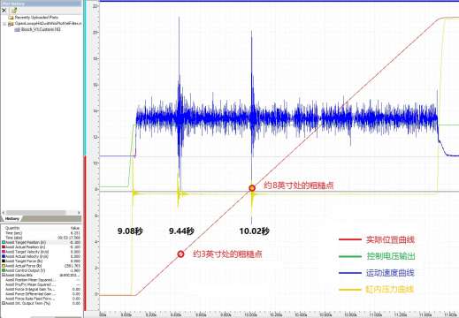Switch to the History tab
This screenshot has width=459, height=318.
(12, 219)
